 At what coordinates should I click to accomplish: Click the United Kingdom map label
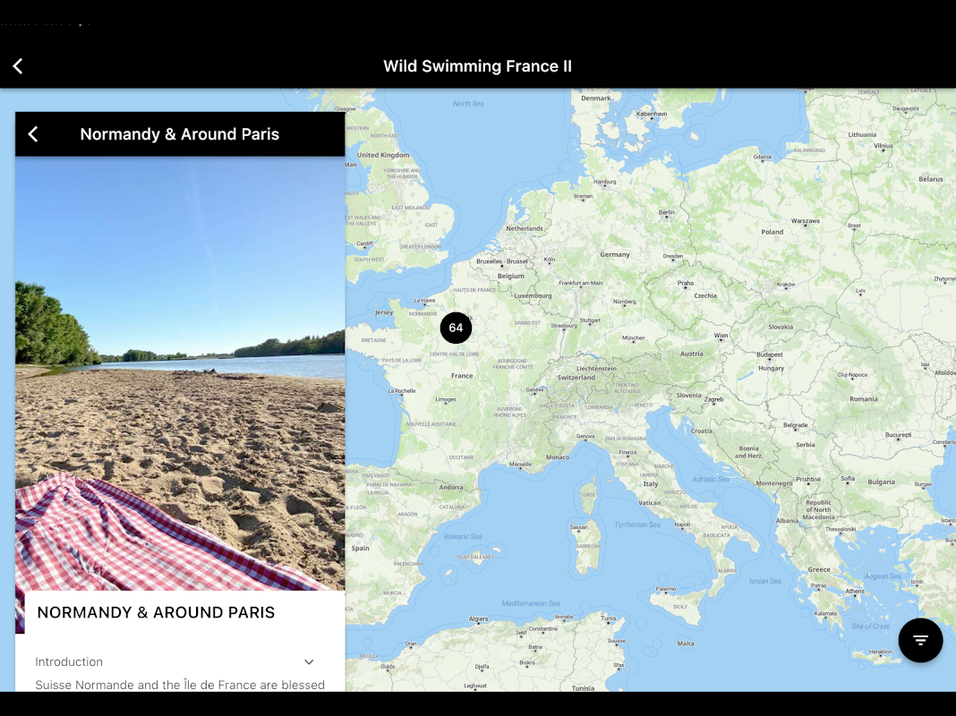(x=383, y=155)
